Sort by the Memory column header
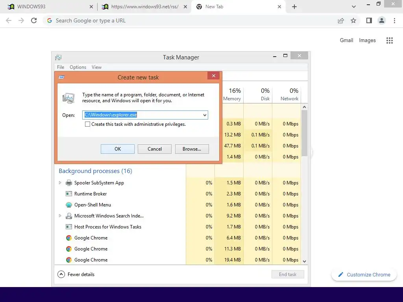403x302 pixels. pos(232,94)
